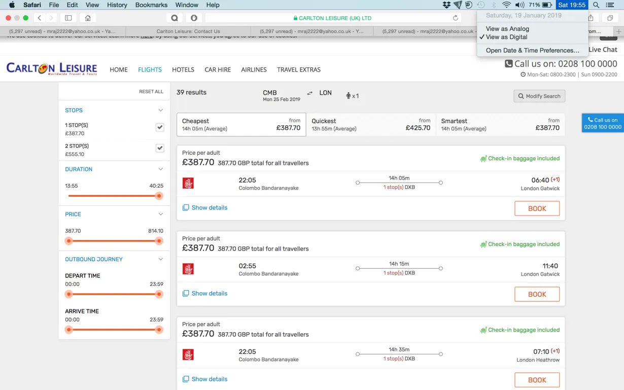Click the Safari home icon
The image size is (624, 390).
pos(88,18)
